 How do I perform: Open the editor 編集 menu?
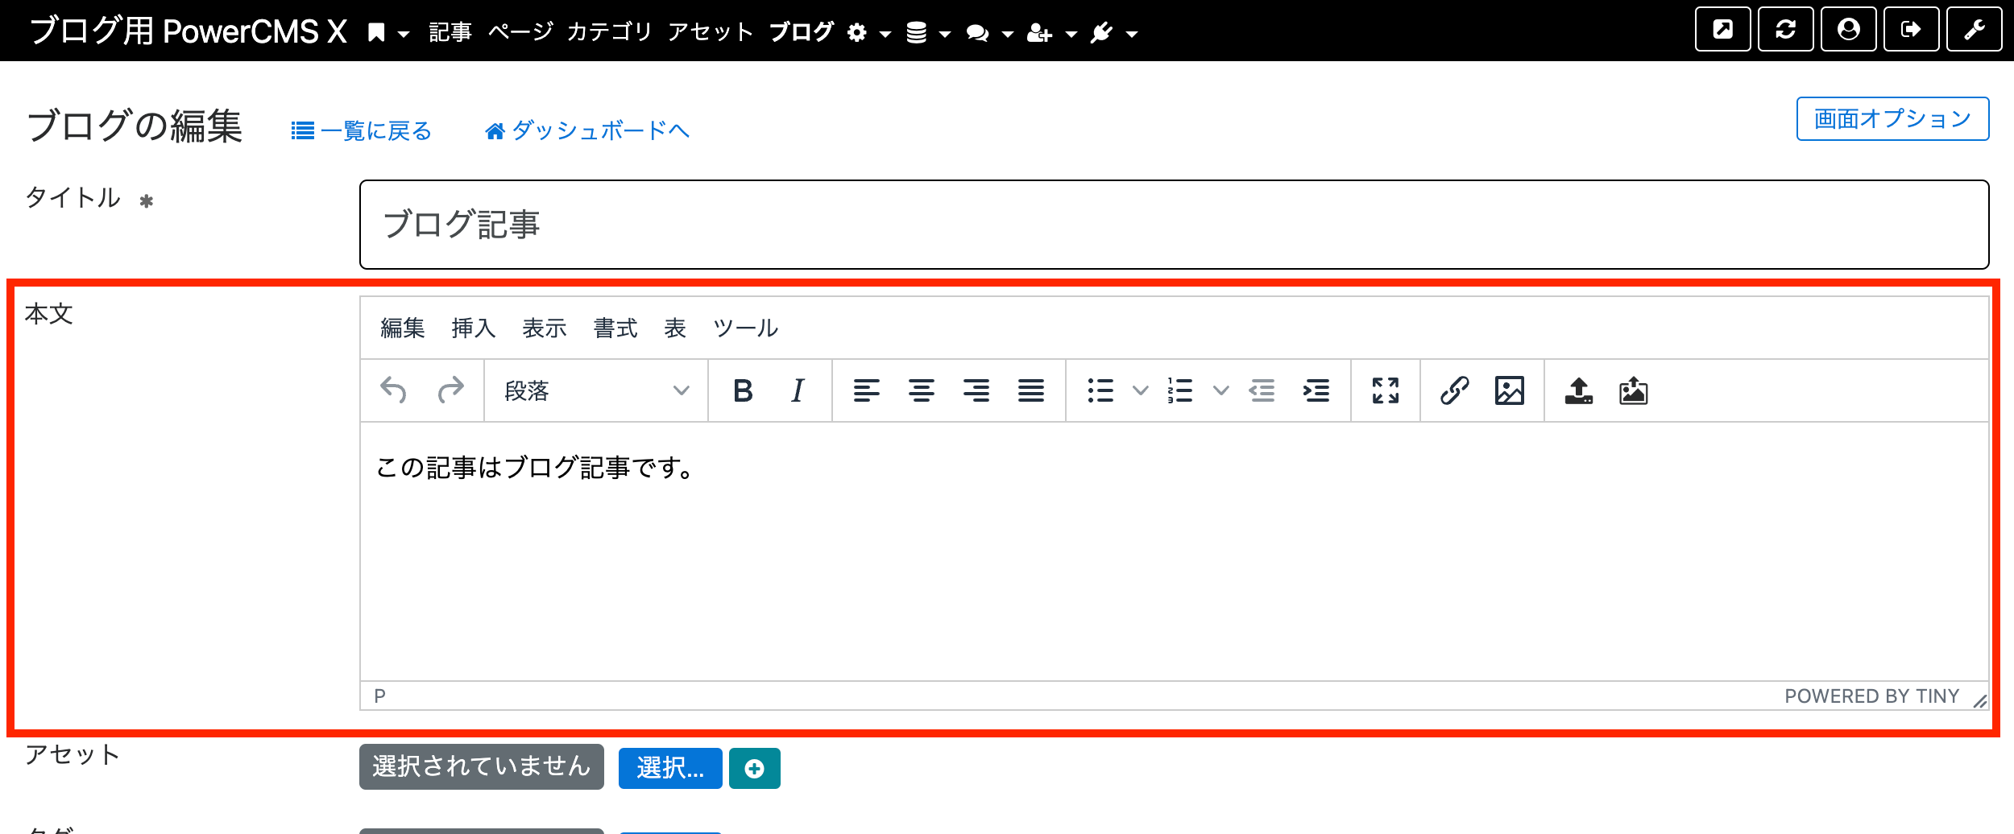(403, 328)
